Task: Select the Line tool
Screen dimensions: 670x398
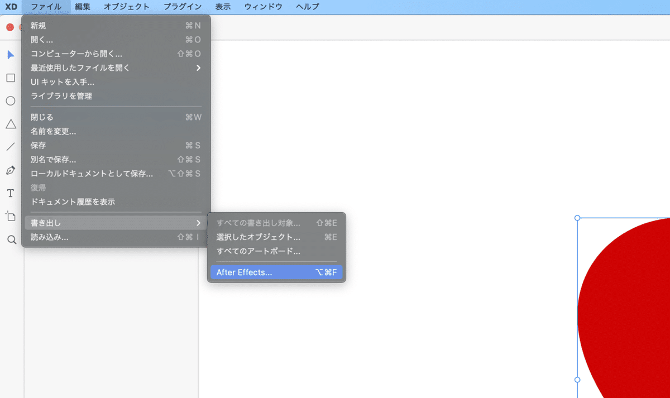Action: (11, 147)
